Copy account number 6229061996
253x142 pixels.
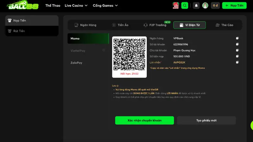coord(237,44)
